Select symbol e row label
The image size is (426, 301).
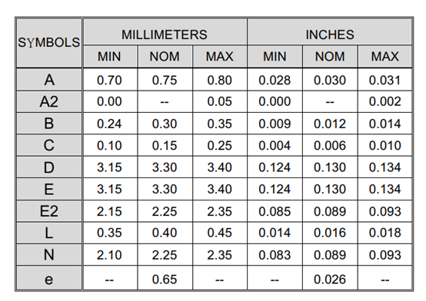click(x=49, y=279)
